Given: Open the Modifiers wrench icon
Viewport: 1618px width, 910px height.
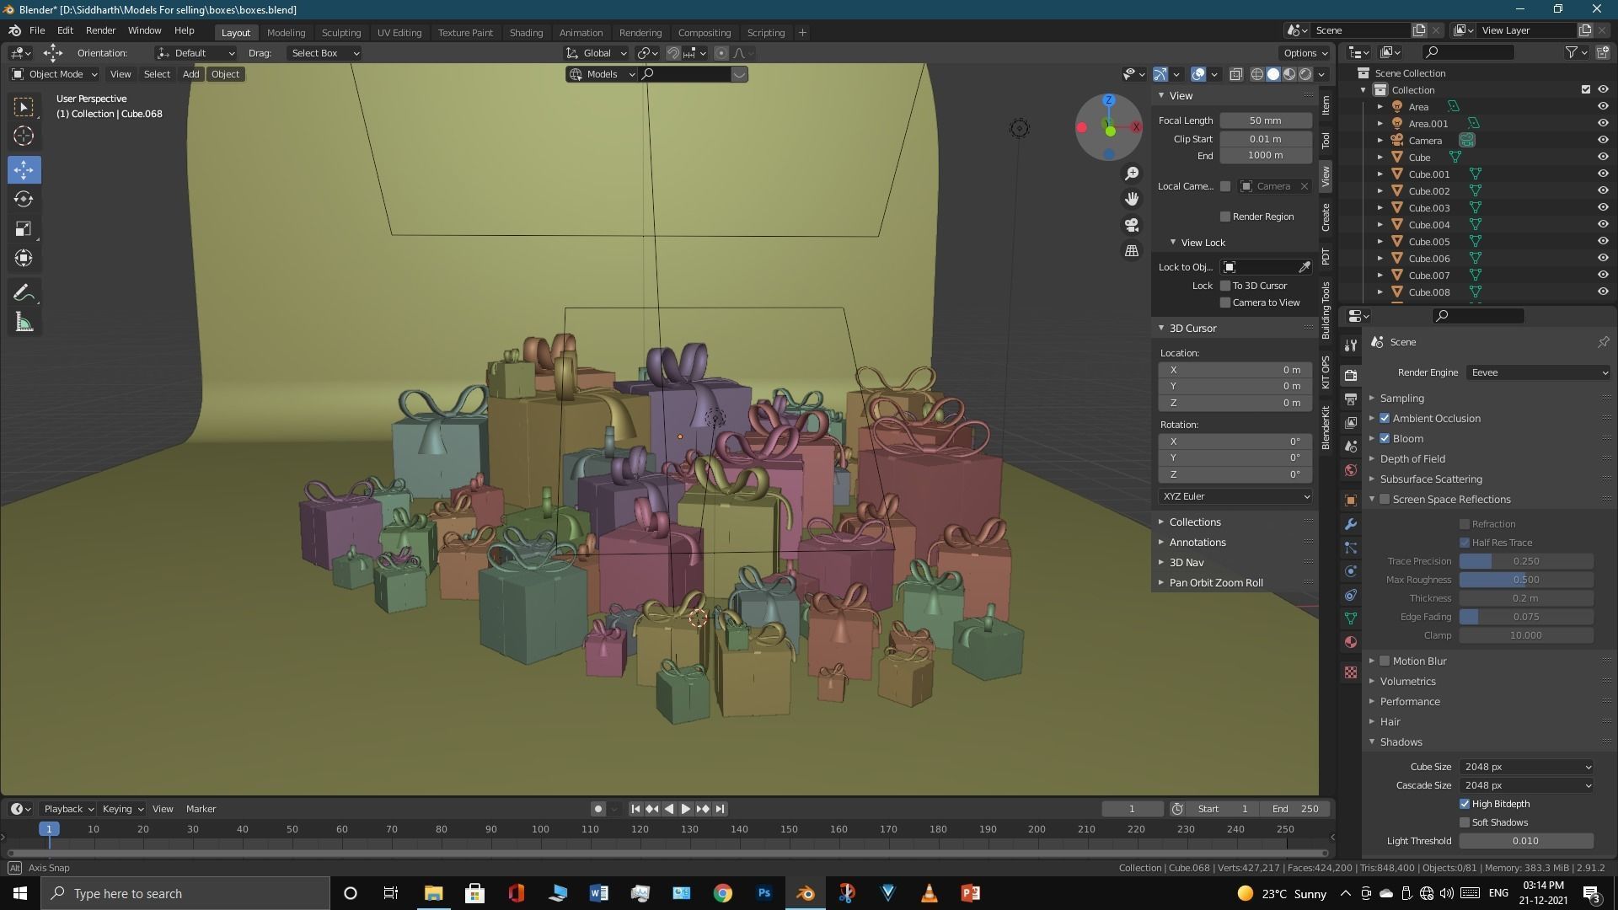Looking at the screenshot, I should 1351,524.
